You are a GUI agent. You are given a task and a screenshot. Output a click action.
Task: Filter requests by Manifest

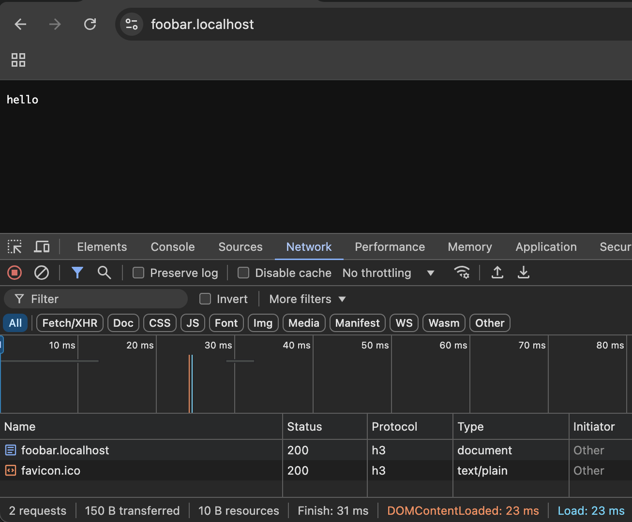[357, 323]
